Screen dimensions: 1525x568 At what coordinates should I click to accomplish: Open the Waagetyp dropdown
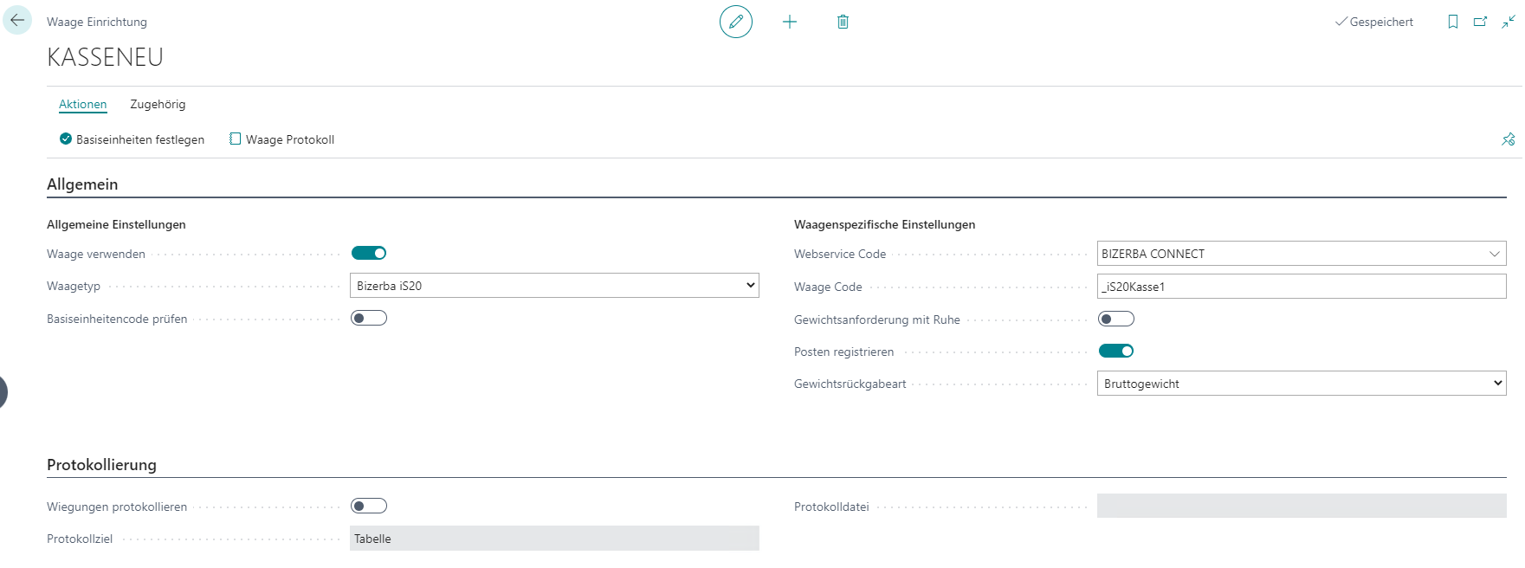(x=554, y=286)
